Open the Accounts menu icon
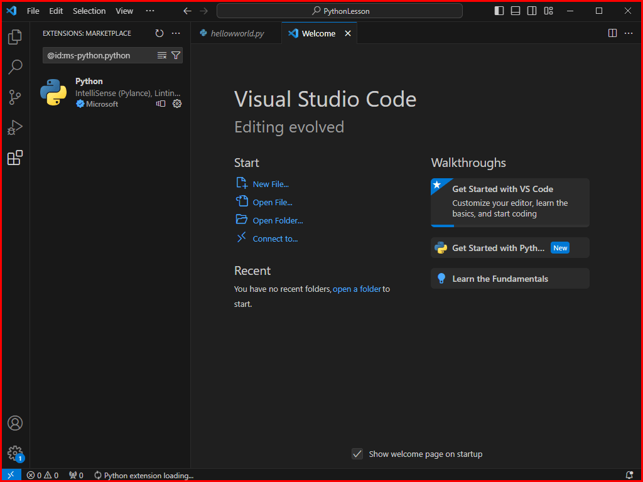The image size is (643, 482). click(15, 423)
